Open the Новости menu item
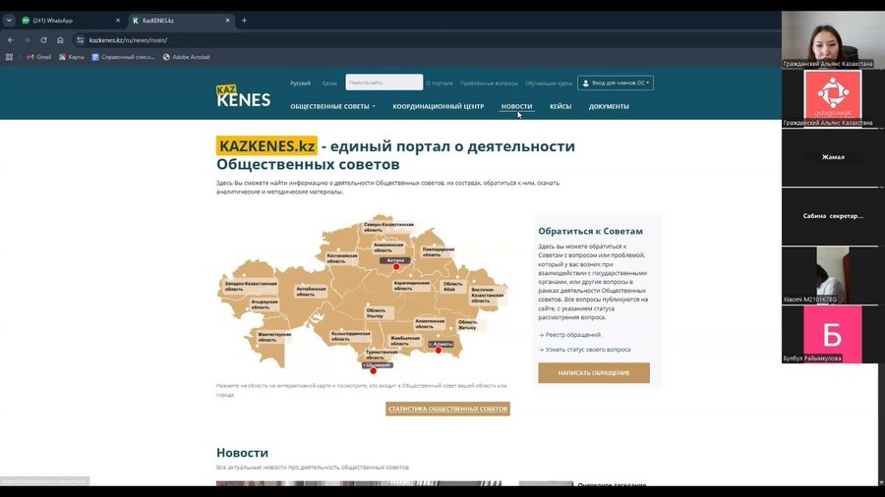The width and height of the screenshot is (885, 497). coord(516,106)
